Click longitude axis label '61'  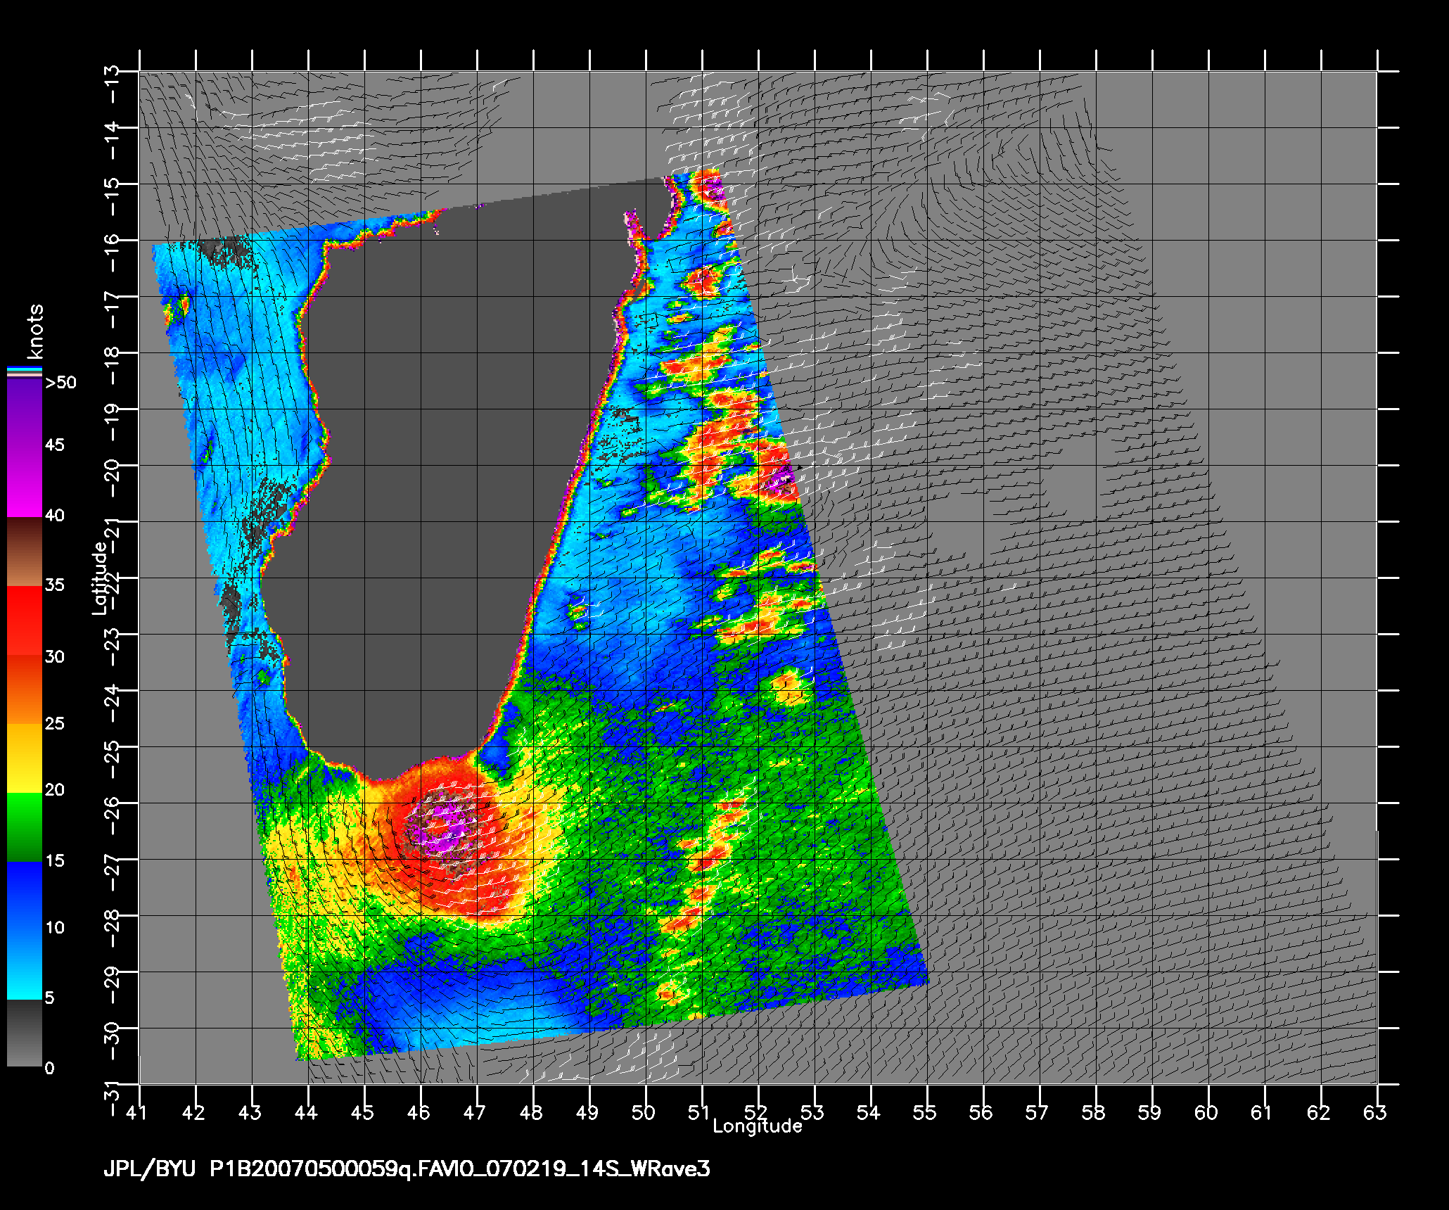[x=1261, y=1112]
